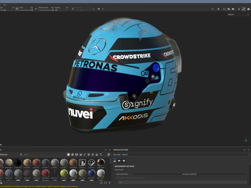Select the crimson red fabric sphere material

coord(45,173)
